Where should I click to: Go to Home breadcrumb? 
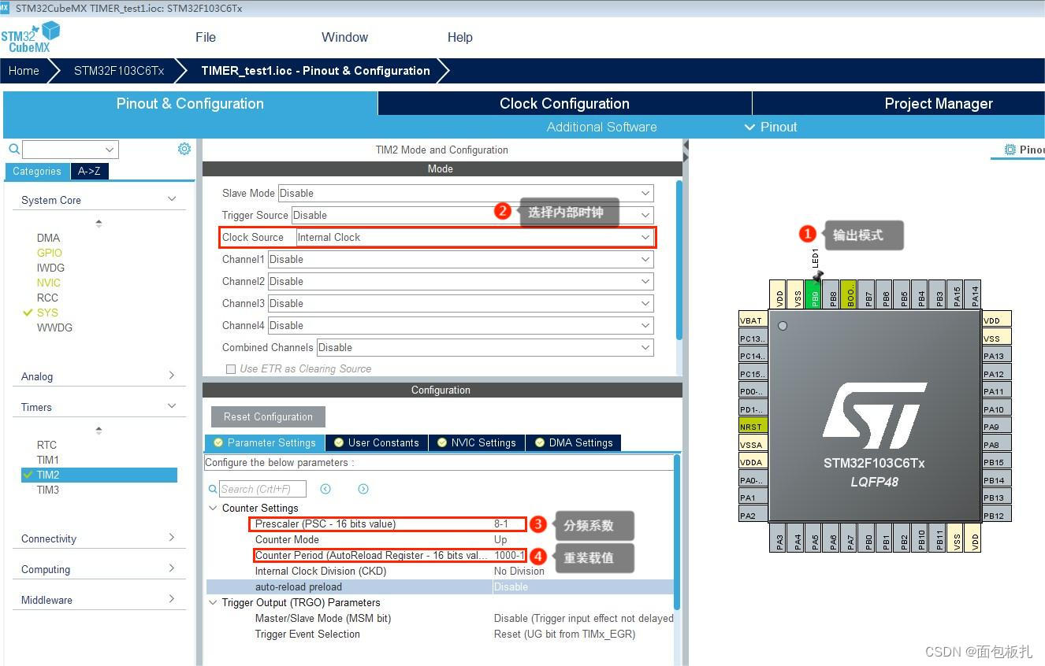(24, 71)
